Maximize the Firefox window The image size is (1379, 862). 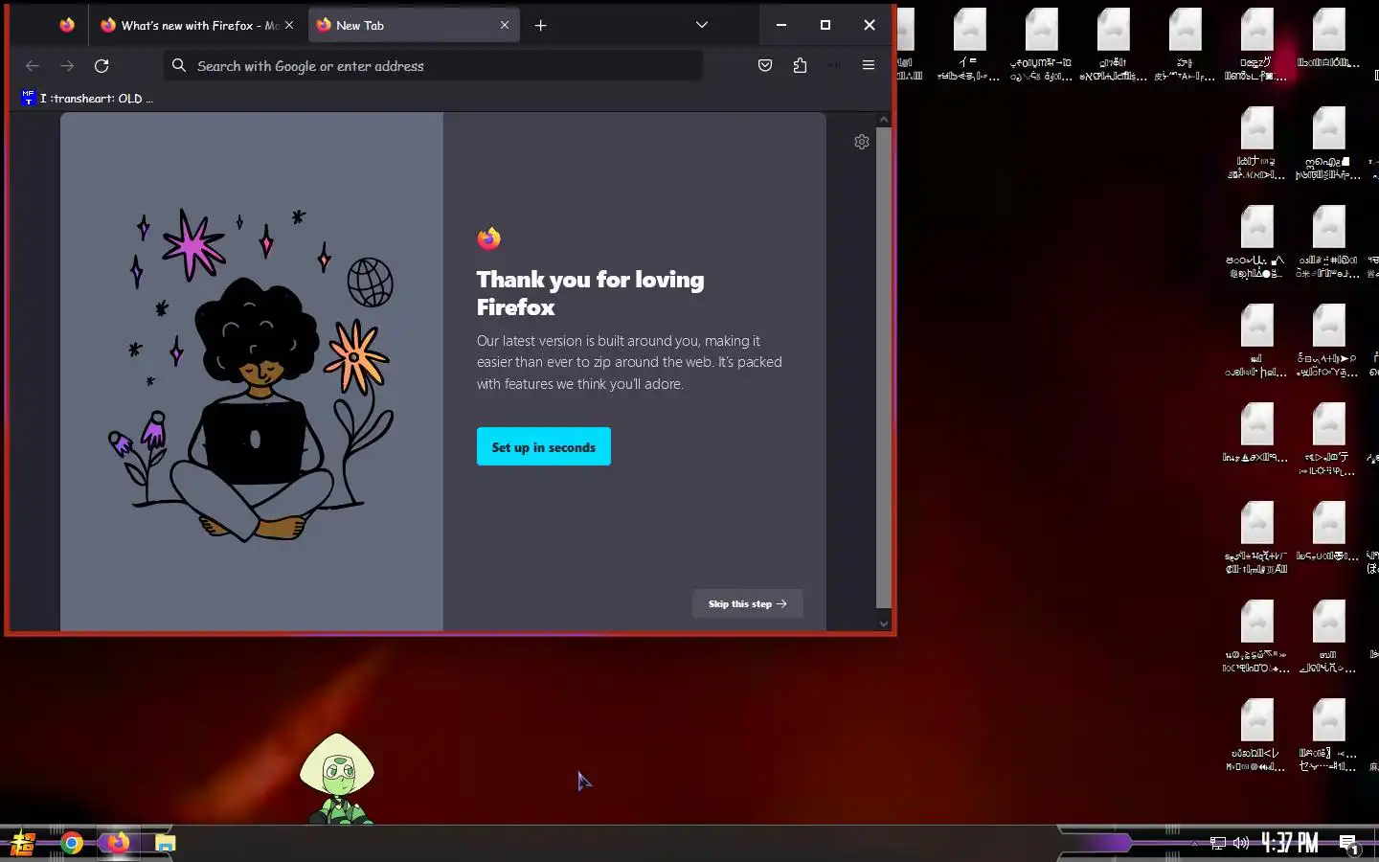point(825,25)
